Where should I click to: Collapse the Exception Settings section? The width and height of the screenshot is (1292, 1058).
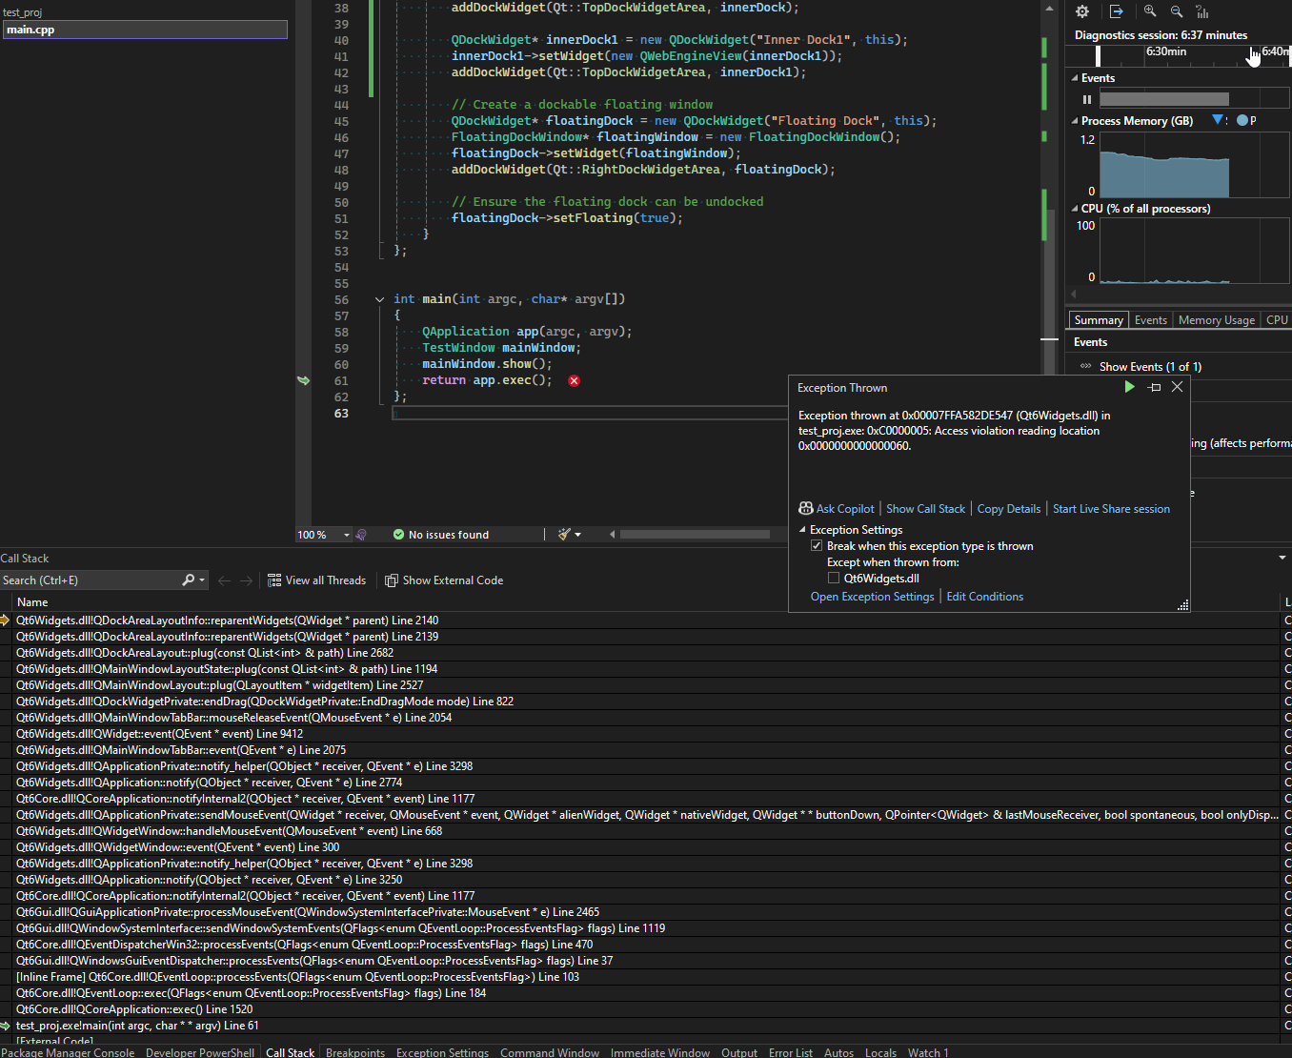[x=802, y=530]
